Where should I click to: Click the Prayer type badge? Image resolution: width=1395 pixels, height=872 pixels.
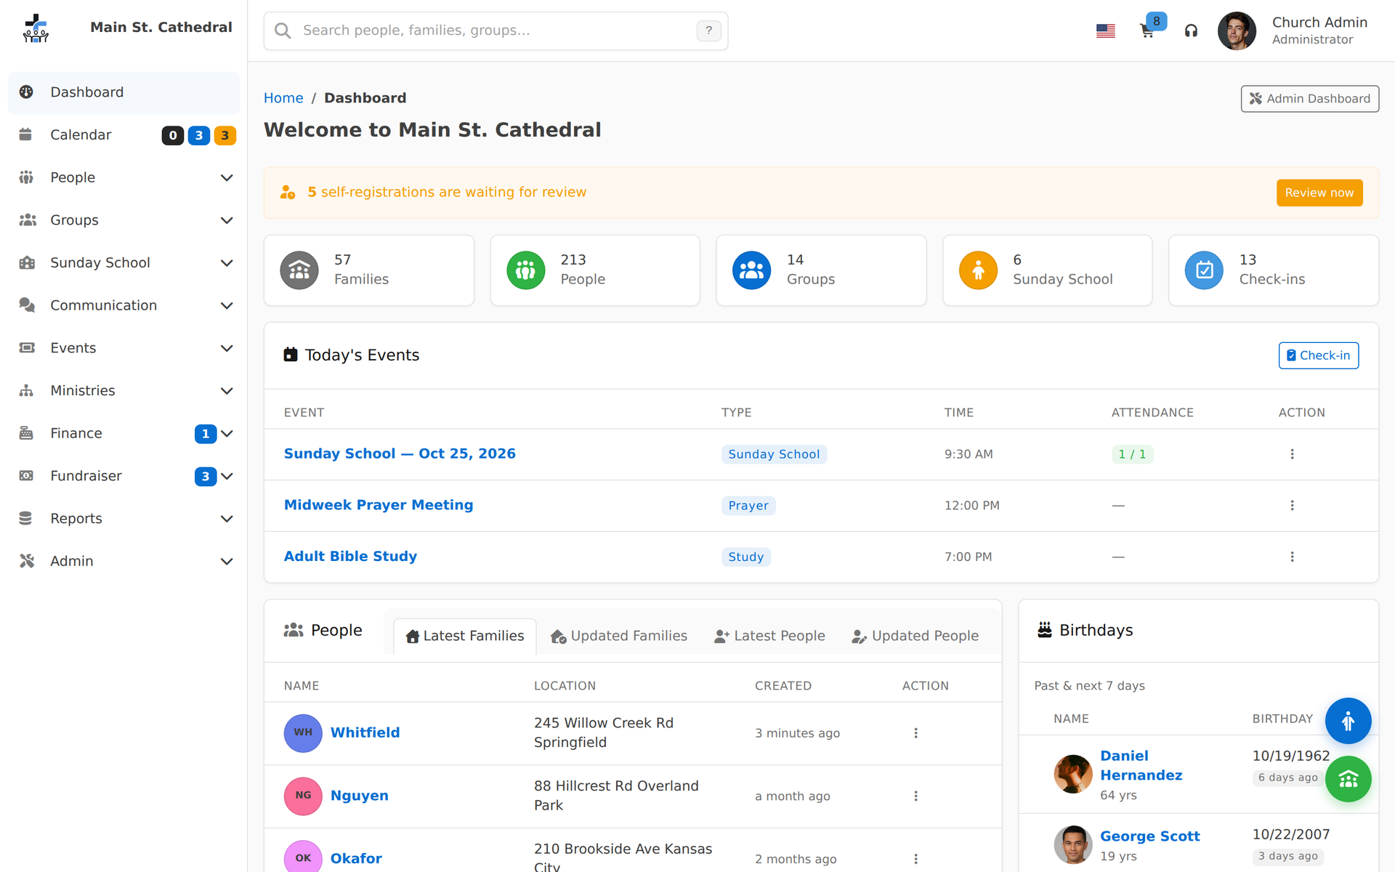pyautogui.click(x=748, y=506)
